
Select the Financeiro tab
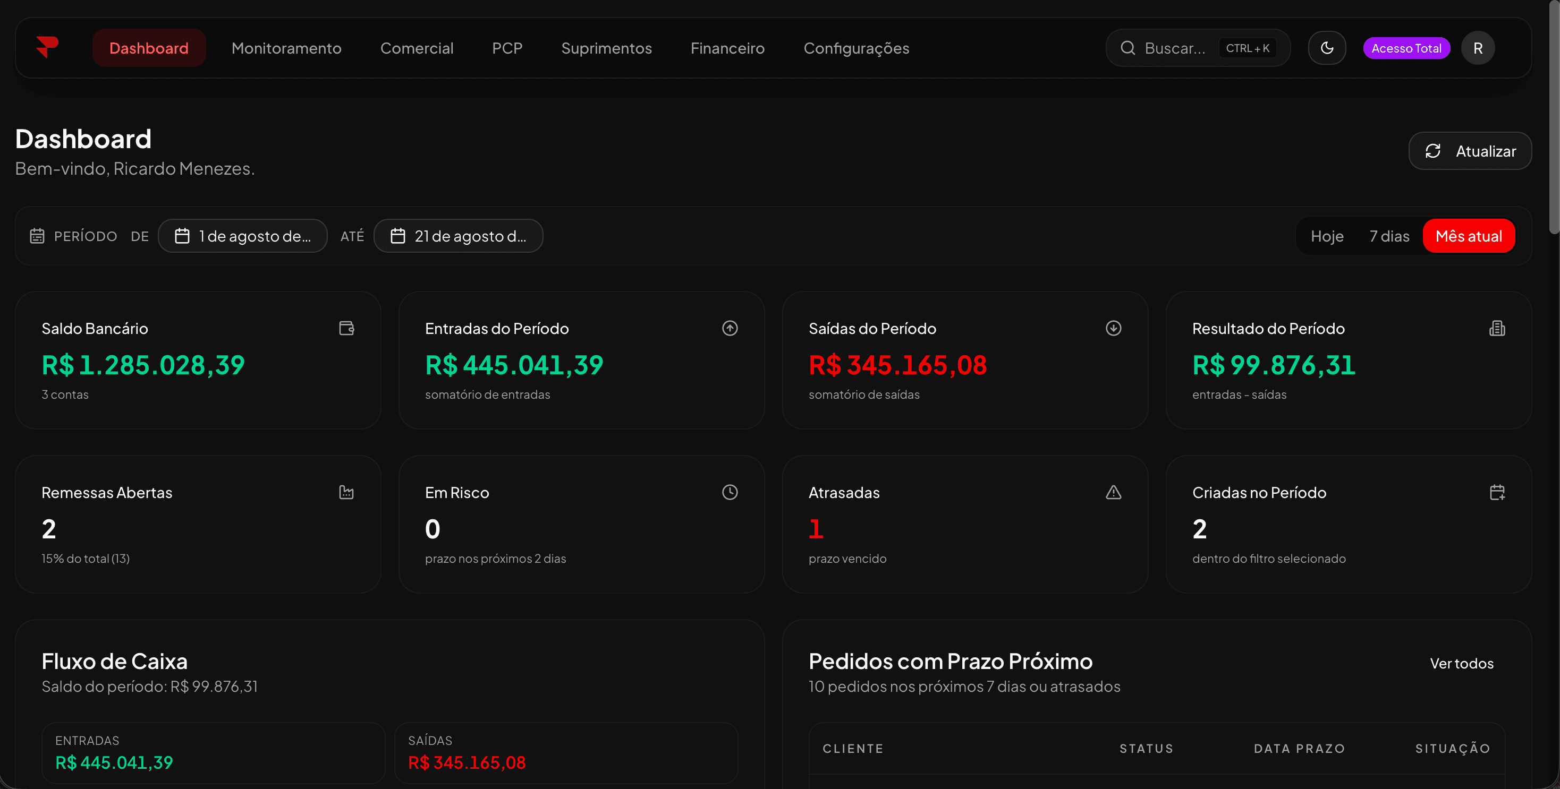click(727, 48)
